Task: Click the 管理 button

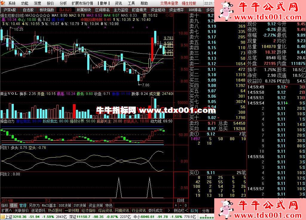Action: point(23,205)
